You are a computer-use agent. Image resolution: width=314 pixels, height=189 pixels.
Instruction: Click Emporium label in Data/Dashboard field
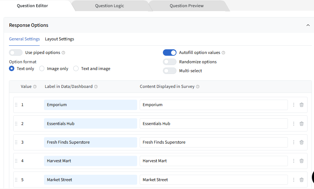[x=90, y=105]
